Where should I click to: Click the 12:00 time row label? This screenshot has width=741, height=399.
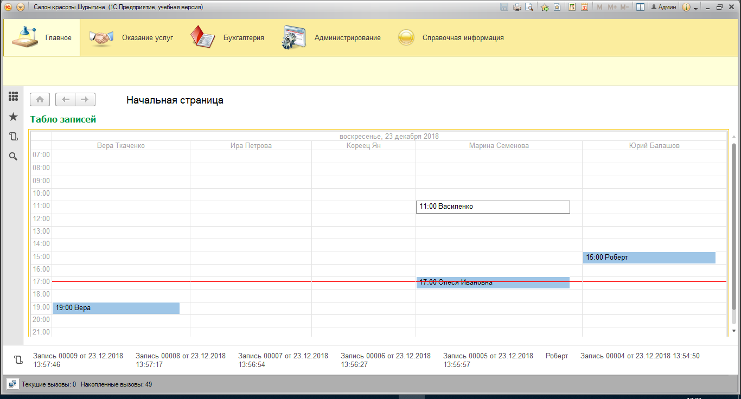pos(41,218)
